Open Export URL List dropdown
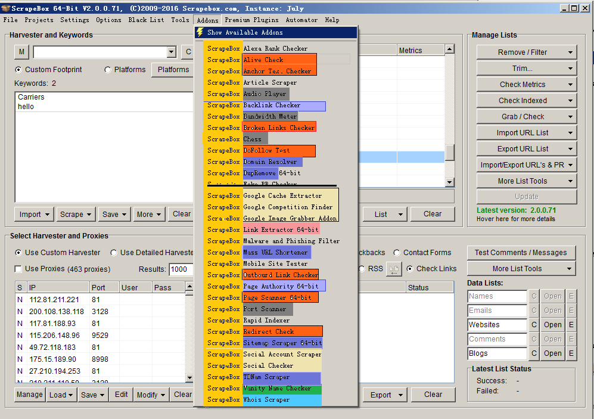This screenshot has width=594, height=419. tap(527, 149)
